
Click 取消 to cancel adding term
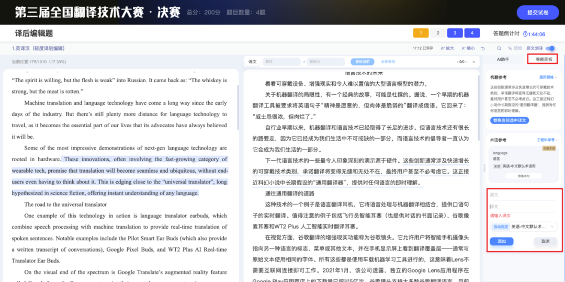click(545, 241)
